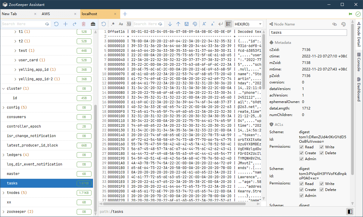
Task: Click the green flag icon
Action: point(351,14)
